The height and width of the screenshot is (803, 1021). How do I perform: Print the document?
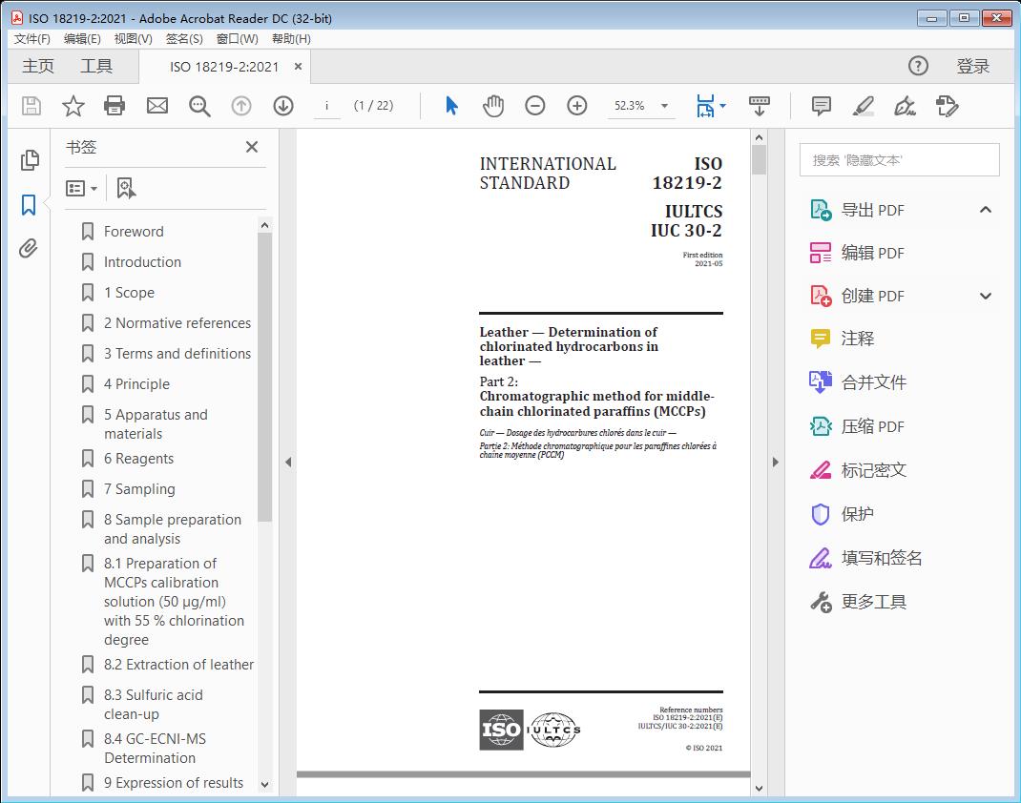point(115,106)
